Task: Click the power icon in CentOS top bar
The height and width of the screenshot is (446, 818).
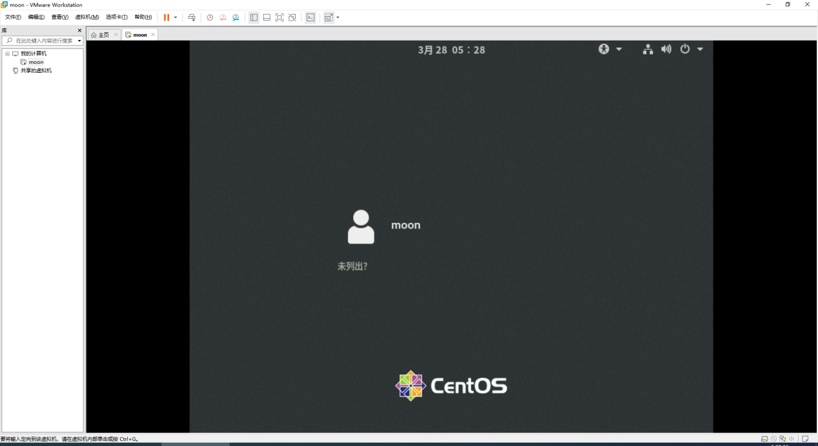Action: pos(685,49)
